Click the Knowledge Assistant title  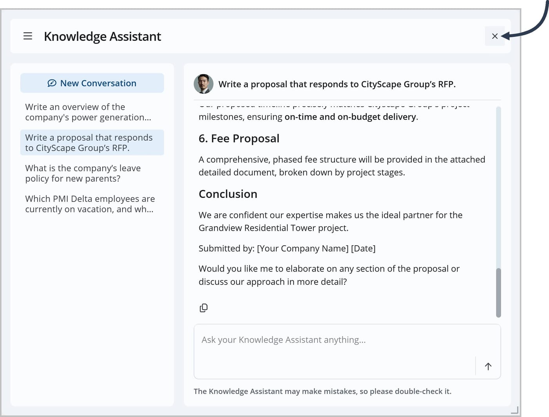pyautogui.click(x=102, y=36)
